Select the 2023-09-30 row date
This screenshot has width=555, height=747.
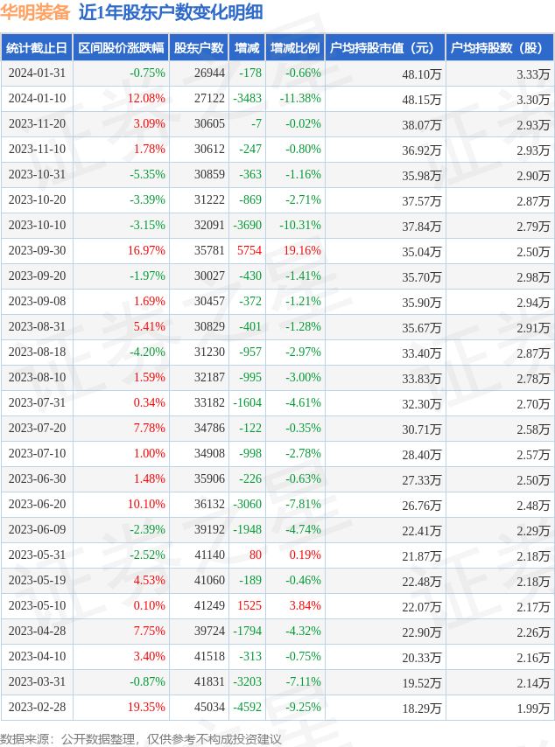37,251
